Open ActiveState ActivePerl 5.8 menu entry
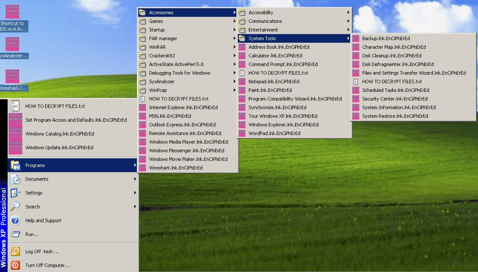 coord(188,64)
